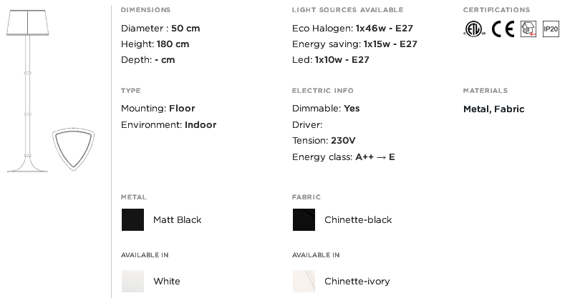Click the Matt Black label
This screenshot has height=298, width=570.
(x=178, y=219)
